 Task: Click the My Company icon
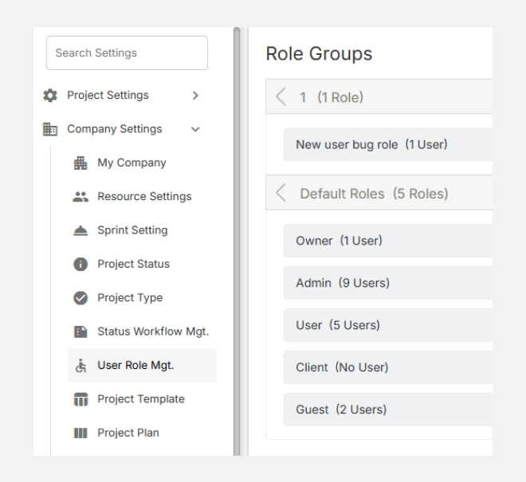point(80,163)
